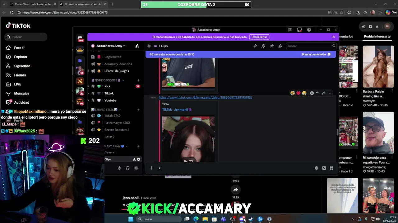Screen dimensions: 398x223
Task: Switch to Podría interesarte tab on TikTok
Action: pyautogui.click(x=377, y=37)
